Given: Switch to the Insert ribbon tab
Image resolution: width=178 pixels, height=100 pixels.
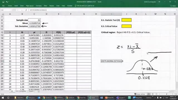Looking at the screenshot, I should (x=16, y=6).
